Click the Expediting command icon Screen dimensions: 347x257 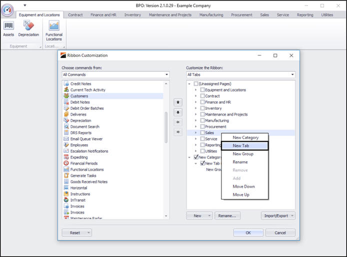click(66, 157)
